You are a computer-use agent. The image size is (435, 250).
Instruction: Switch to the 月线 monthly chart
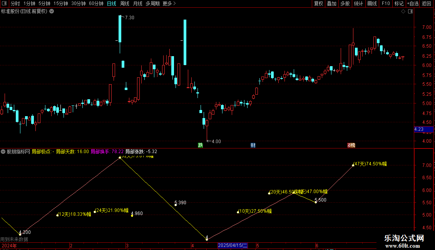tap(137, 3)
